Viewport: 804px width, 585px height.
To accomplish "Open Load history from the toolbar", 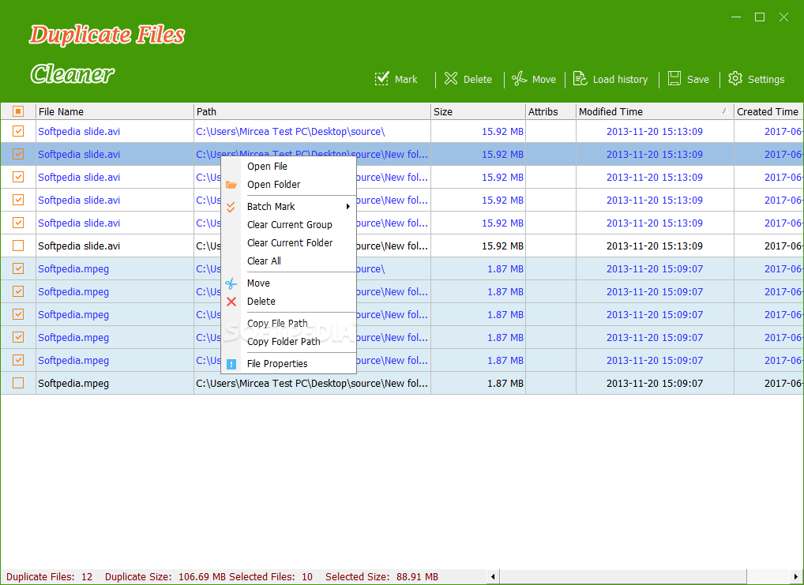I will click(x=611, y=79).
